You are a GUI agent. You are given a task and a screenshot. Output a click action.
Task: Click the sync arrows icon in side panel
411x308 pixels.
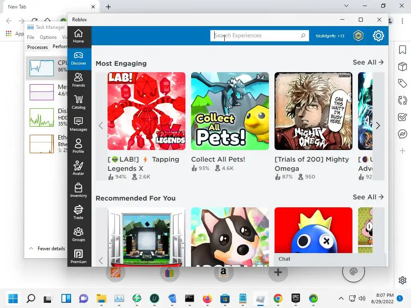click(402, 100)
